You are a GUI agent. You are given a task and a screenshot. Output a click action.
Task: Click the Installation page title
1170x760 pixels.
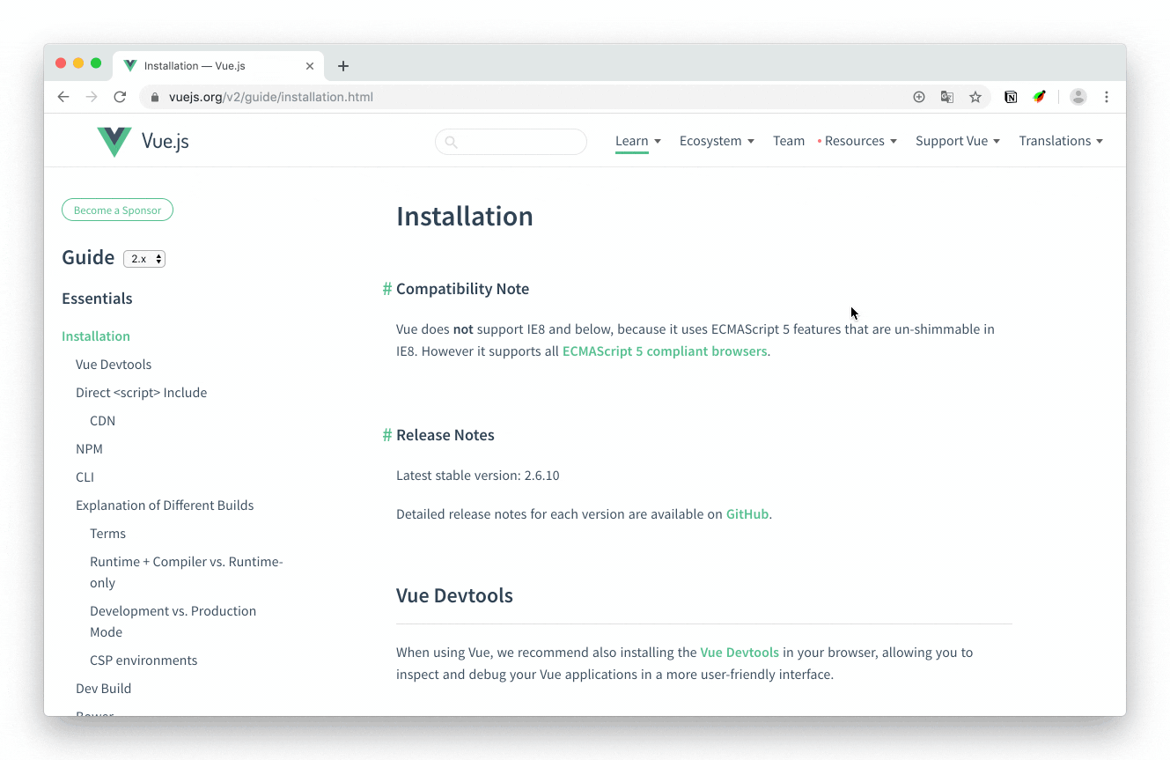pos(465,217)
